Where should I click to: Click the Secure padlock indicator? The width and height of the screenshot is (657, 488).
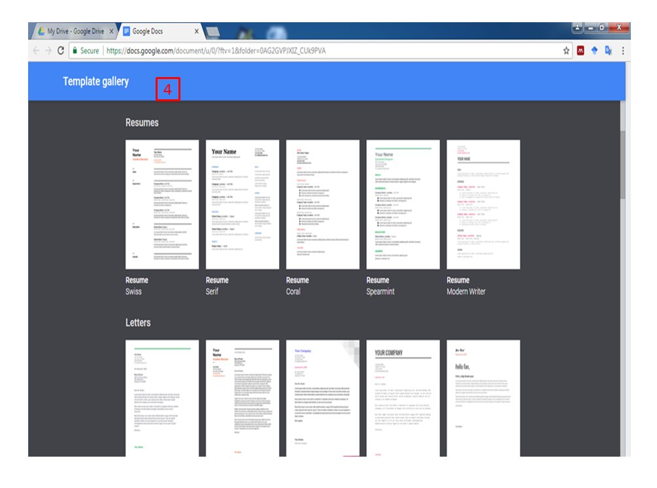(76, 50)
